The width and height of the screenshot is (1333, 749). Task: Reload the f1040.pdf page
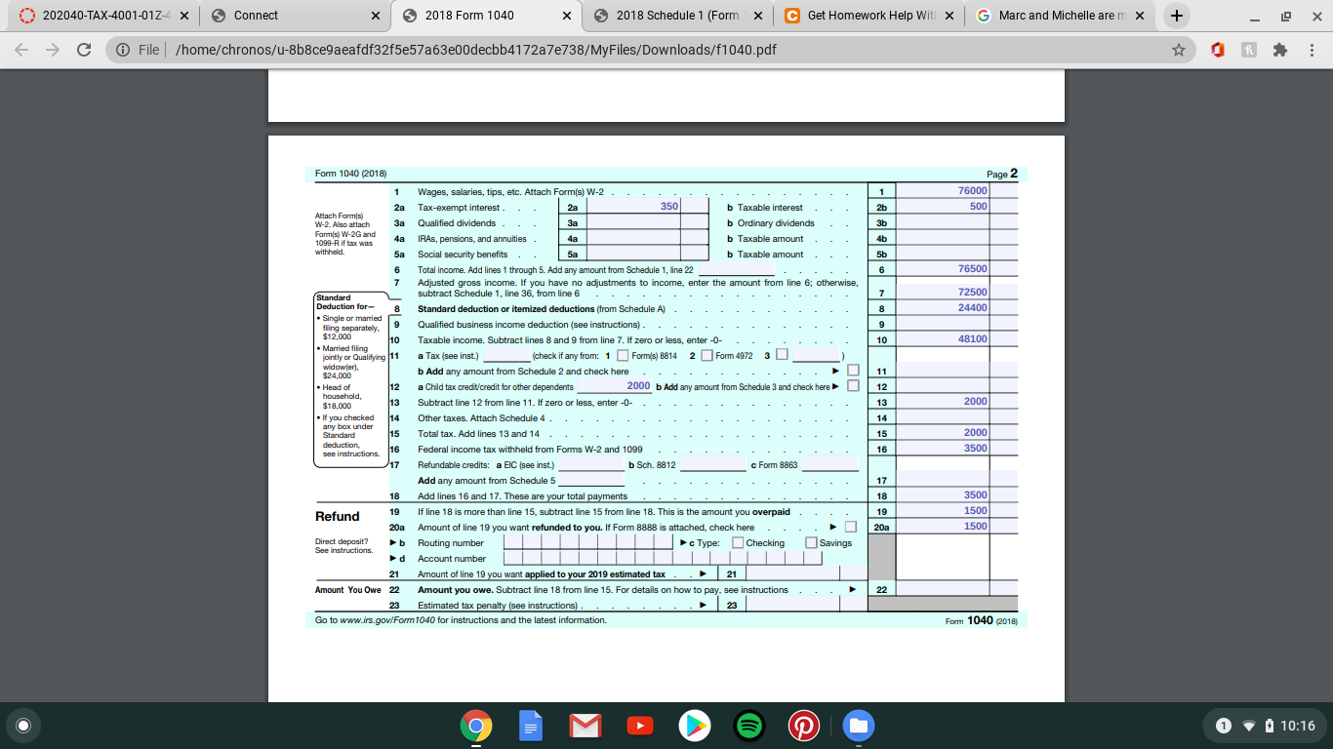click(84, 50)
